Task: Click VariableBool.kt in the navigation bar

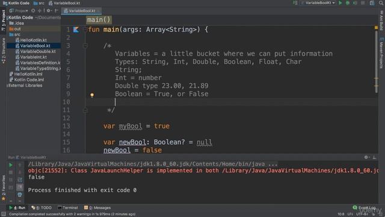Action: (x=64, y=3)
